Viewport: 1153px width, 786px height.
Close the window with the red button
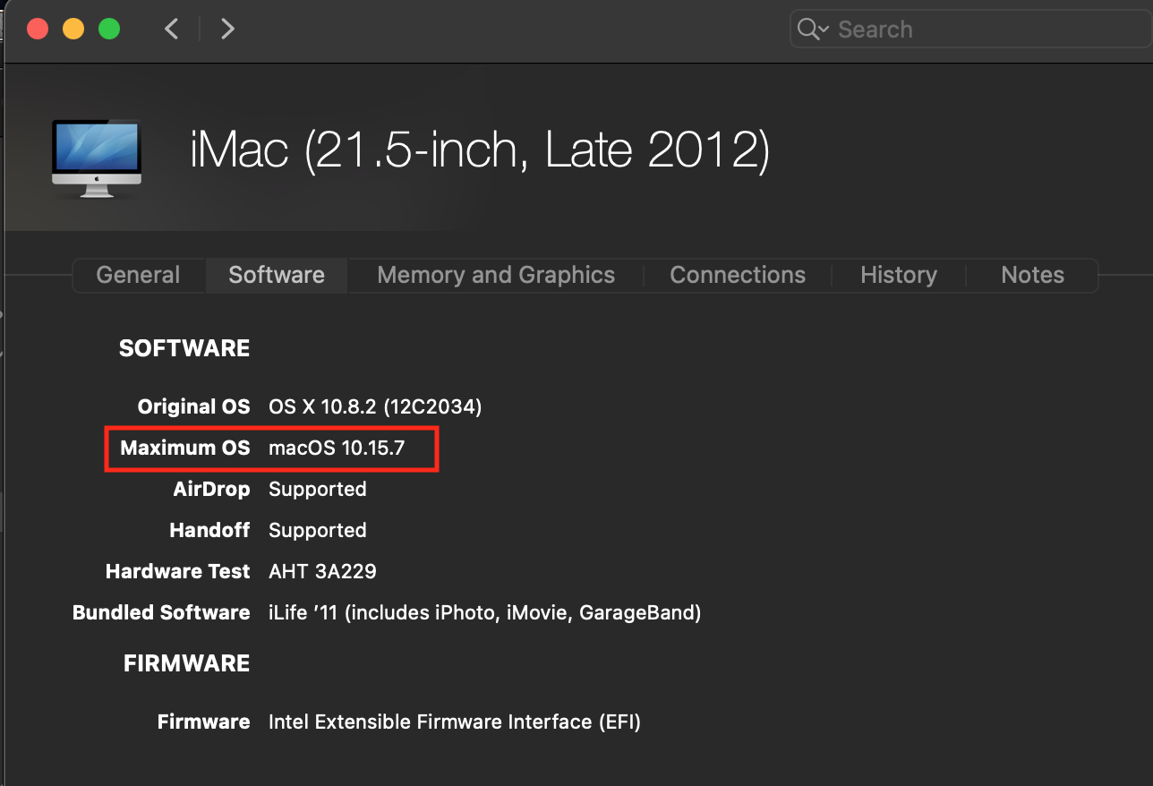38,29
